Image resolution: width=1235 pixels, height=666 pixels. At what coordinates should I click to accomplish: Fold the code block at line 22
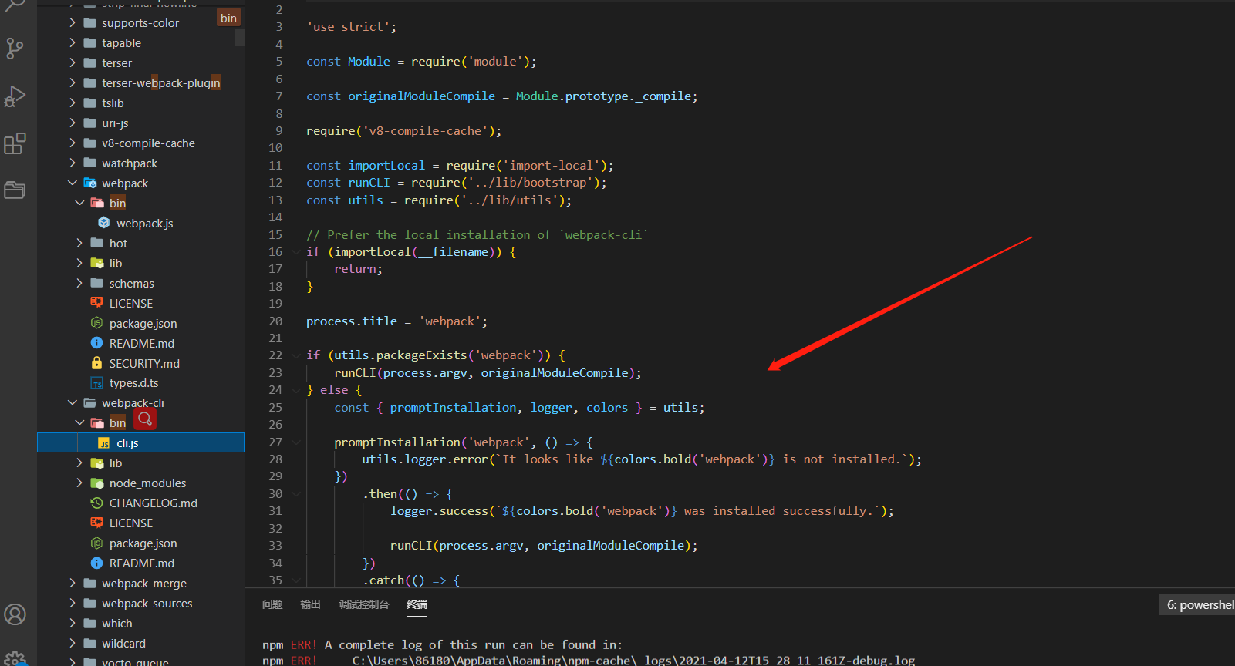point(296,355)
